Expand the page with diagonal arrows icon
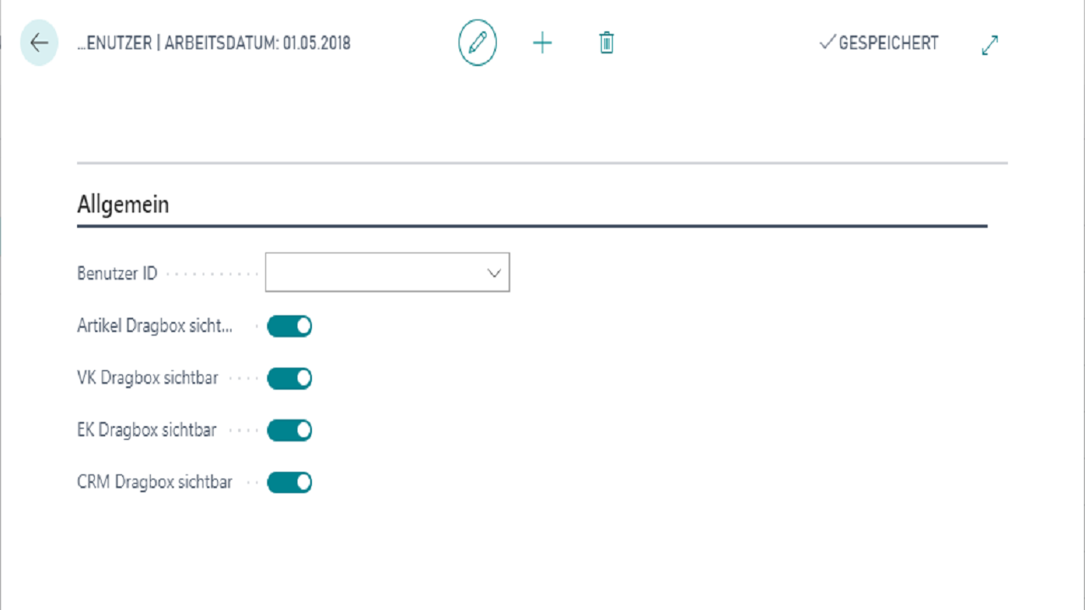The height and width of the screenshot is (610, 1085). pyautogui.click(x=989, y=45)
